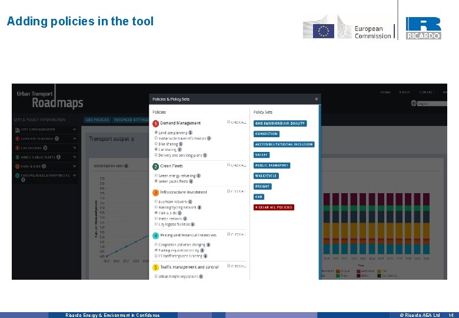Enable Green energy refuelling checkbox
Viewport: 459px width, 318px height.
coord(156,175)
